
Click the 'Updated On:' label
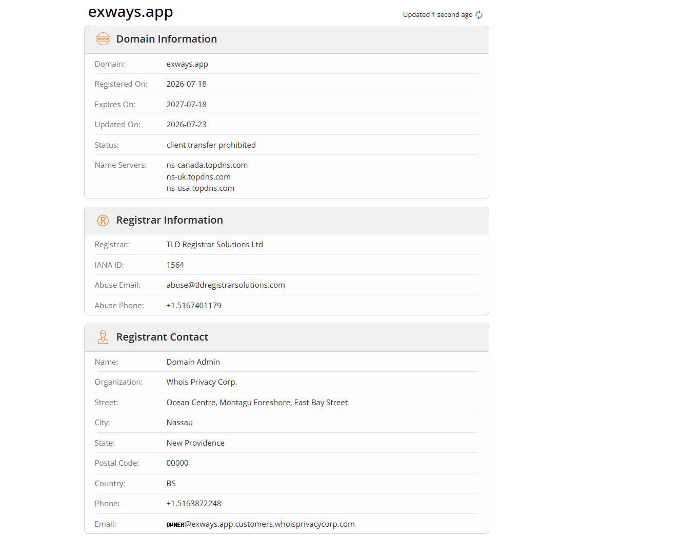pyautogui.click(x=117, y=125)
